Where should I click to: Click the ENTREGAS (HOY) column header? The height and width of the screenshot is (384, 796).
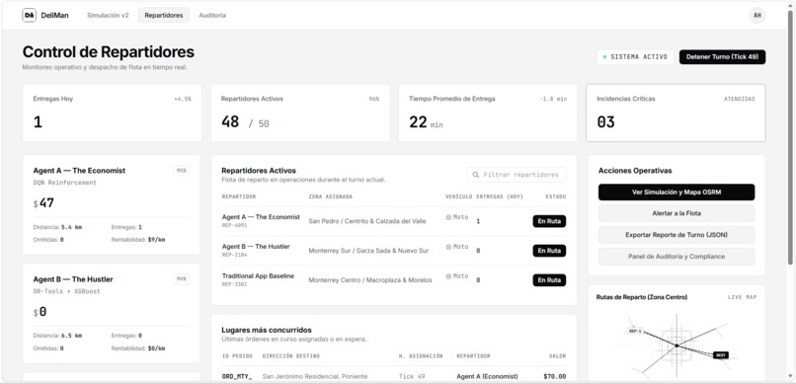tap(500, 196)
